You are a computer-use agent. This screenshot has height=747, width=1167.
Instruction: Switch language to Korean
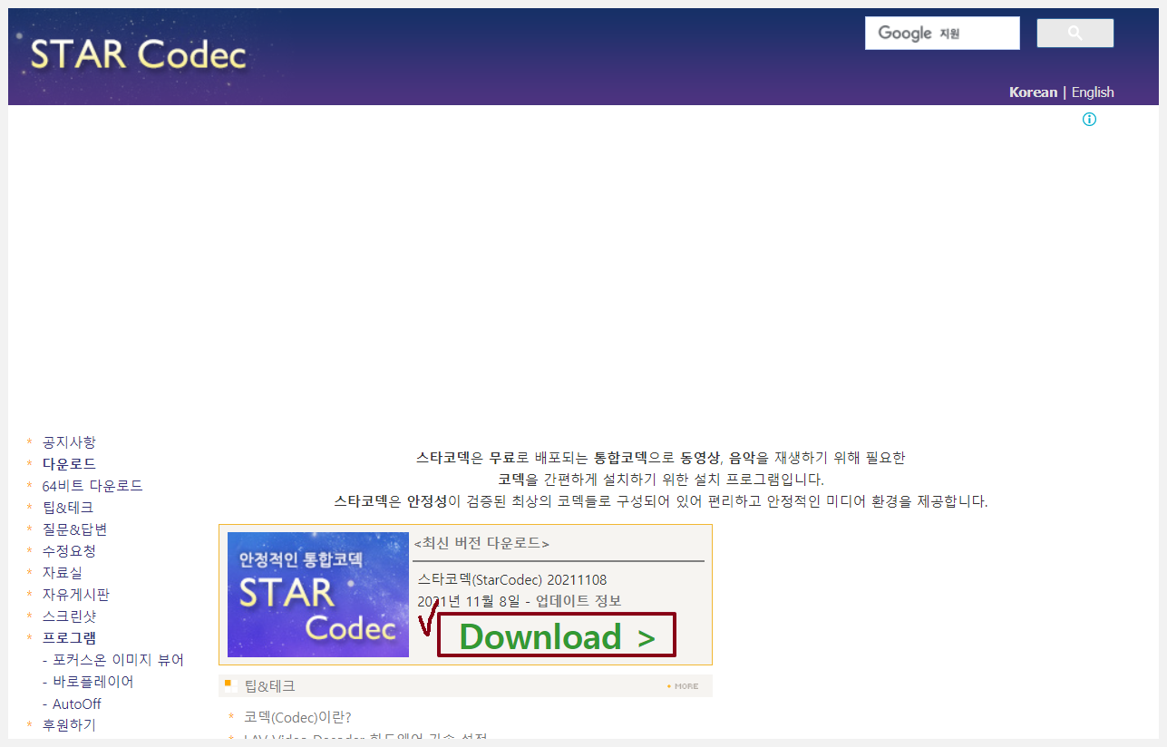click(x=1033, y=92)
